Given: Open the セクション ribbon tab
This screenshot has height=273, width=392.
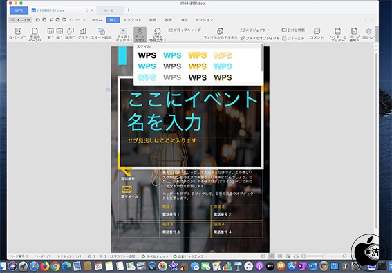Looking at the screenshot, I should coord(204,20).
